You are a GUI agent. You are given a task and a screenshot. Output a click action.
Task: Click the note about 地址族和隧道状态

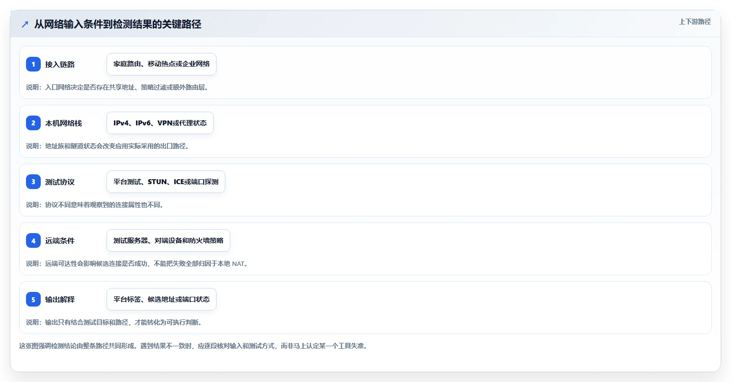click(108, 146)
